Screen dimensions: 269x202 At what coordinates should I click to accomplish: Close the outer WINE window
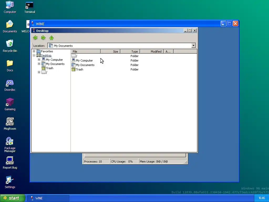235,23
